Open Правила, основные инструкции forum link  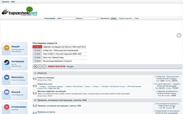59,106
